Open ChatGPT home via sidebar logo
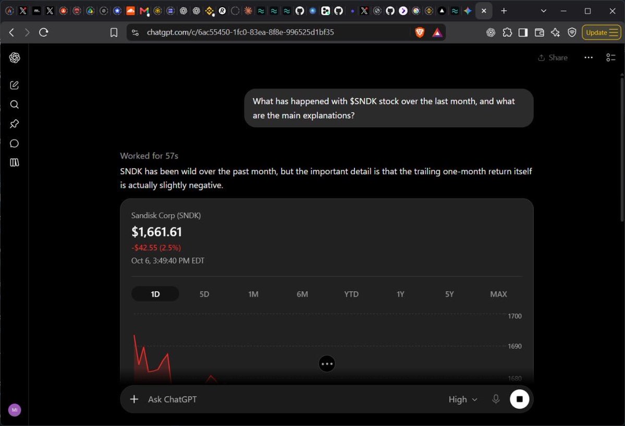The height and width of the screenshot is (426, 625). point(15,58)
